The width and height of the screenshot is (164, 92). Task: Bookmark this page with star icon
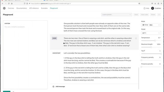click(139, 3)
